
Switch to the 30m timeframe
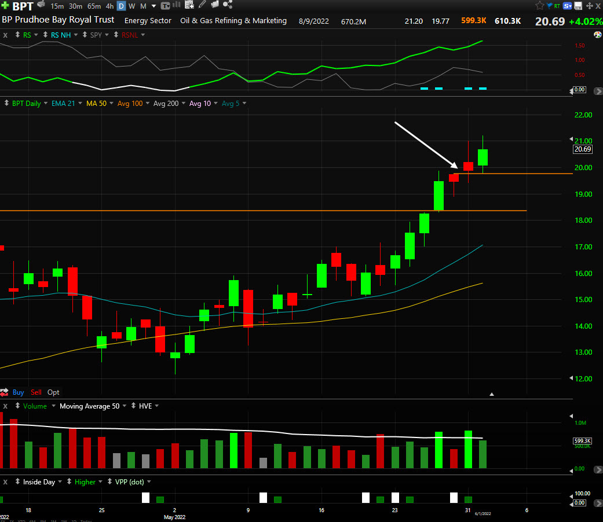[x=75, y=6]
